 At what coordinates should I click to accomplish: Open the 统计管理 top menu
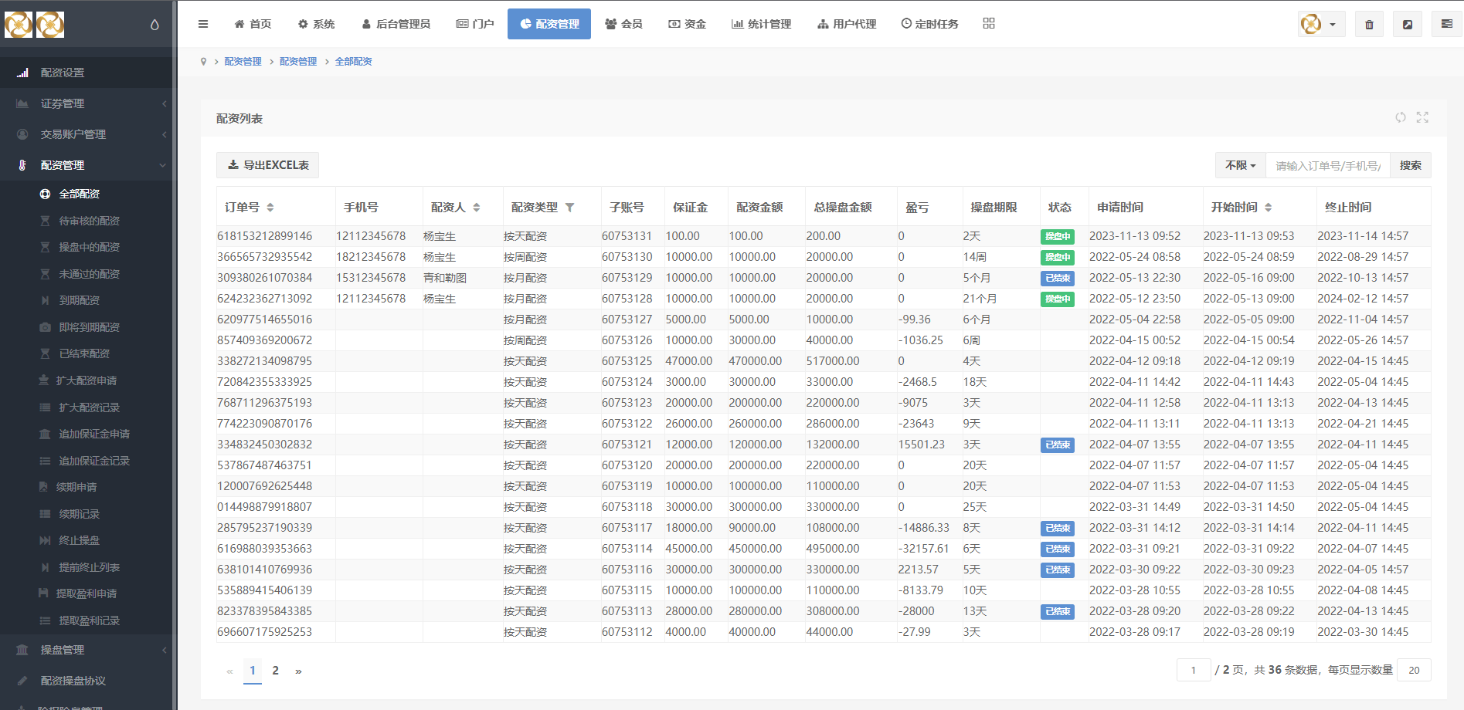(761, 24)
